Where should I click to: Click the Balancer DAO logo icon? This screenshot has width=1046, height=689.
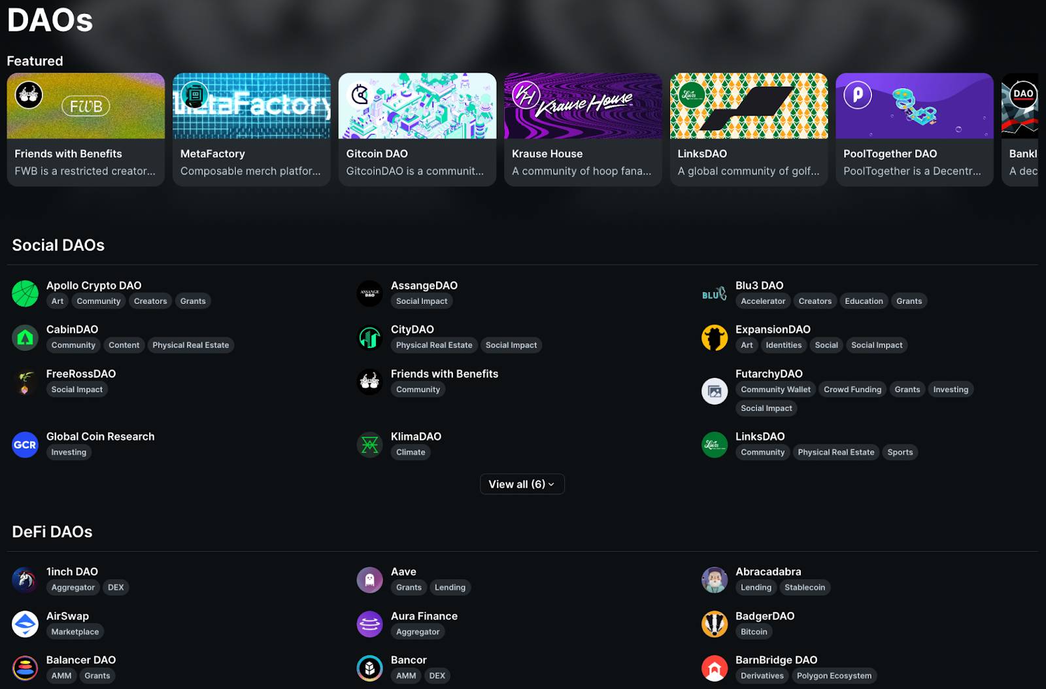(25, 668)
